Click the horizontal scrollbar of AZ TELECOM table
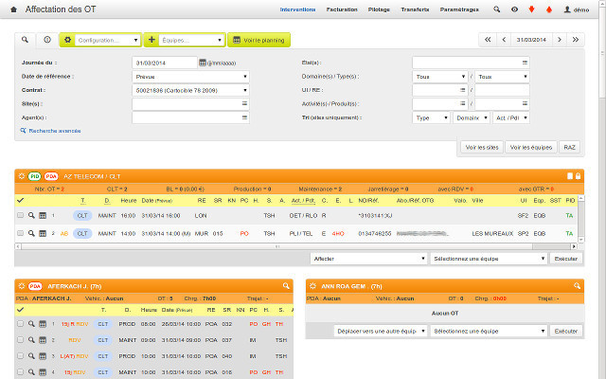606x379 pixels. tap(276, 246)
